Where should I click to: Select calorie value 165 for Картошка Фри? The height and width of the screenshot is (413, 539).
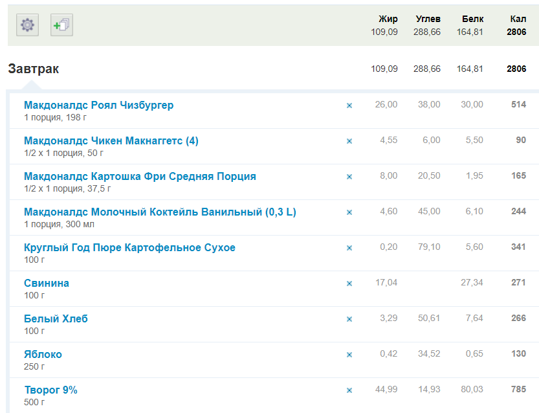(519, 175)
